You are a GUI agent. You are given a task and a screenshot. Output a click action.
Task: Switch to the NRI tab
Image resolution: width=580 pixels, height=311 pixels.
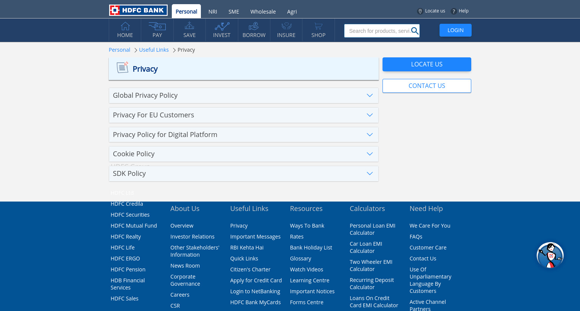213,12
